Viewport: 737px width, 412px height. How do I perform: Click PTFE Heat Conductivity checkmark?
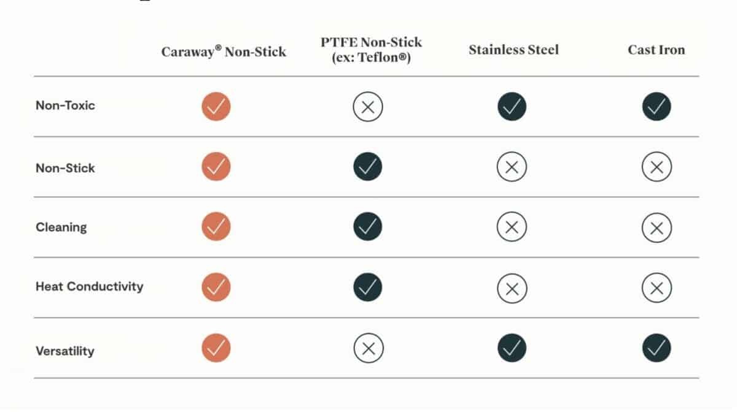[367, 287]
